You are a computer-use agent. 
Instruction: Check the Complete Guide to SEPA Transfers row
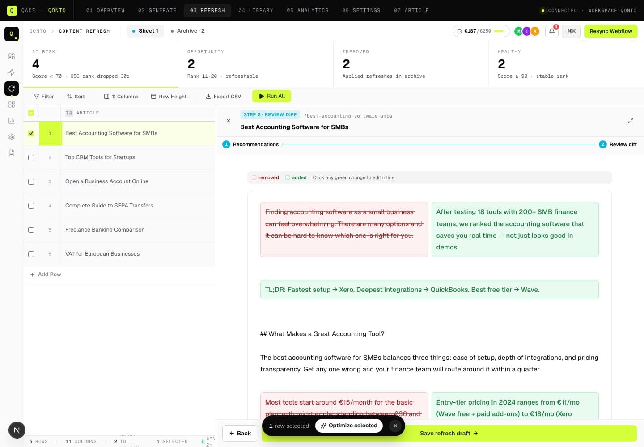31,206
